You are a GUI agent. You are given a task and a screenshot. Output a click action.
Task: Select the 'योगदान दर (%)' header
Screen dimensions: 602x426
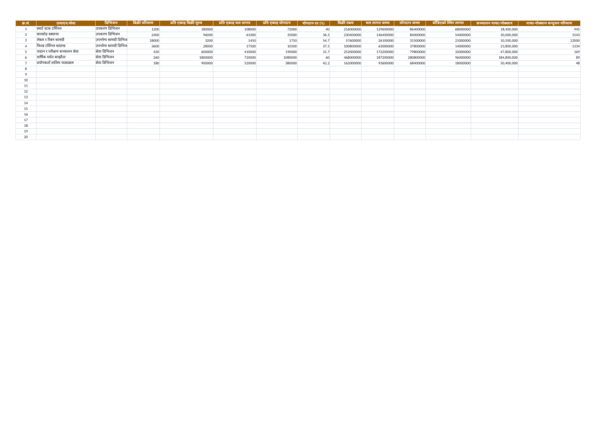point(313,23)
